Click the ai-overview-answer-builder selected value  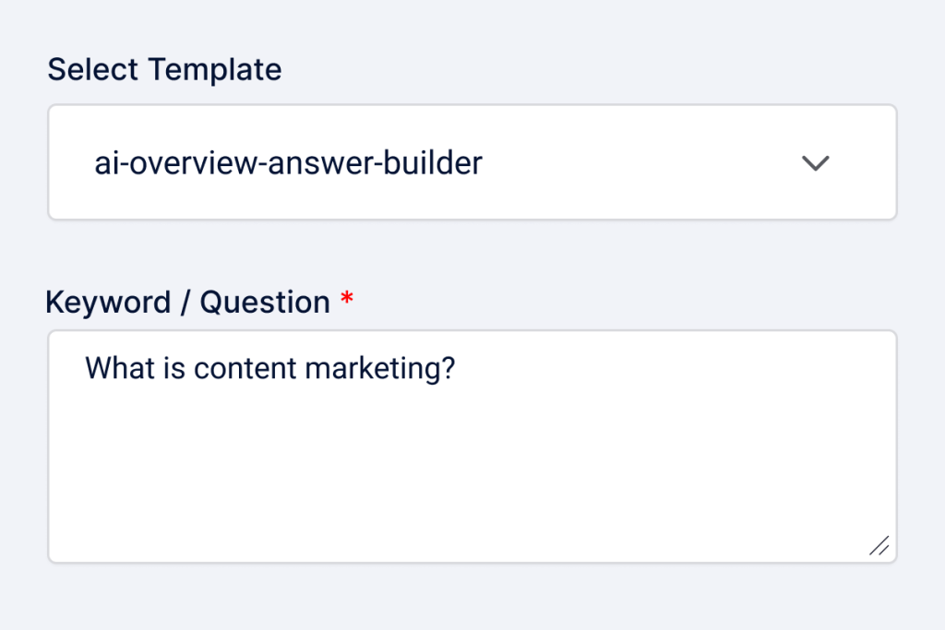point(288,164)
